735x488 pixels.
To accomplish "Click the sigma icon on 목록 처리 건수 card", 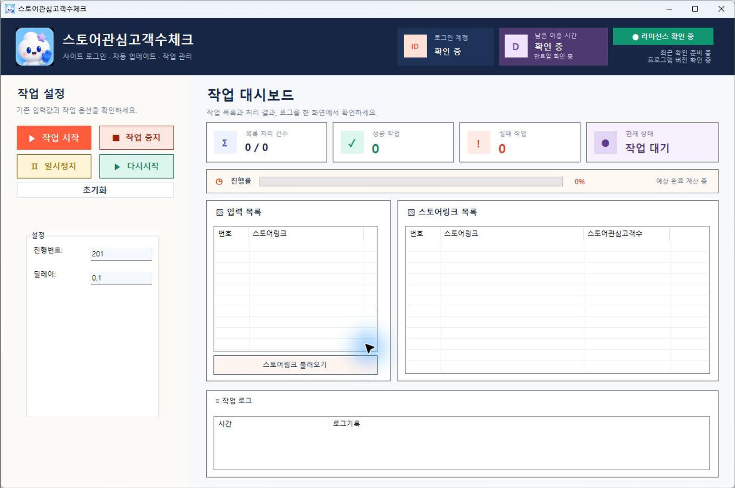I will tap(225, 142).
